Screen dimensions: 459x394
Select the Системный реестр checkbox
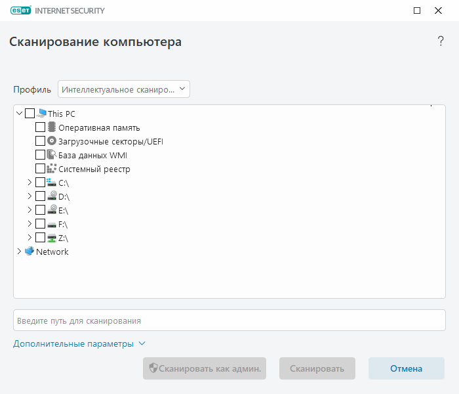click(x=40, y=168)
